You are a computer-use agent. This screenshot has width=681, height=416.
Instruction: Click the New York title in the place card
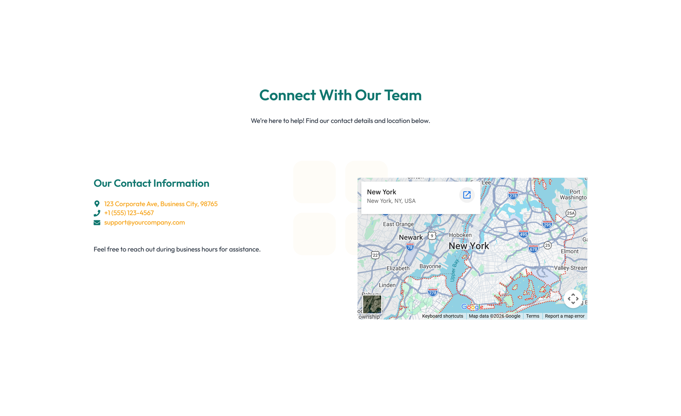(381, 192)
